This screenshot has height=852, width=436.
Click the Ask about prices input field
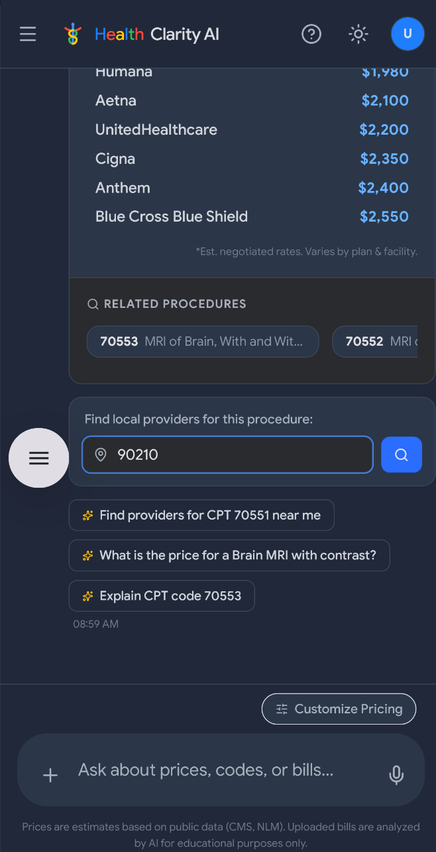[219, 770]
